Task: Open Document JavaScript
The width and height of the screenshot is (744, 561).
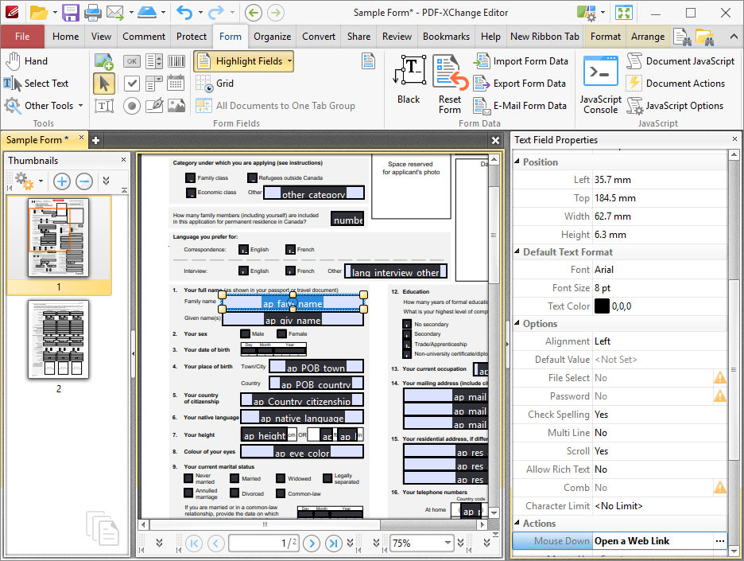Action: click(681, 61)
